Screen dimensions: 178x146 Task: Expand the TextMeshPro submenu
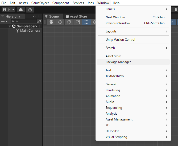(x=133, y=76)
